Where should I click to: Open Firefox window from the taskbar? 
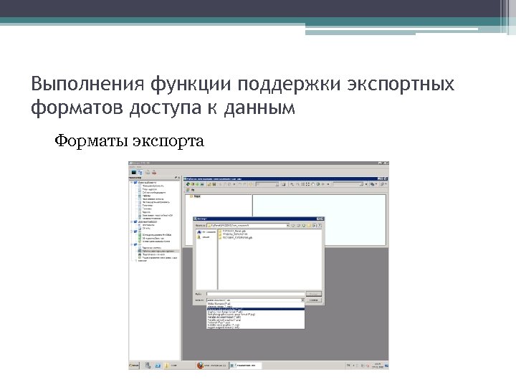212,365
